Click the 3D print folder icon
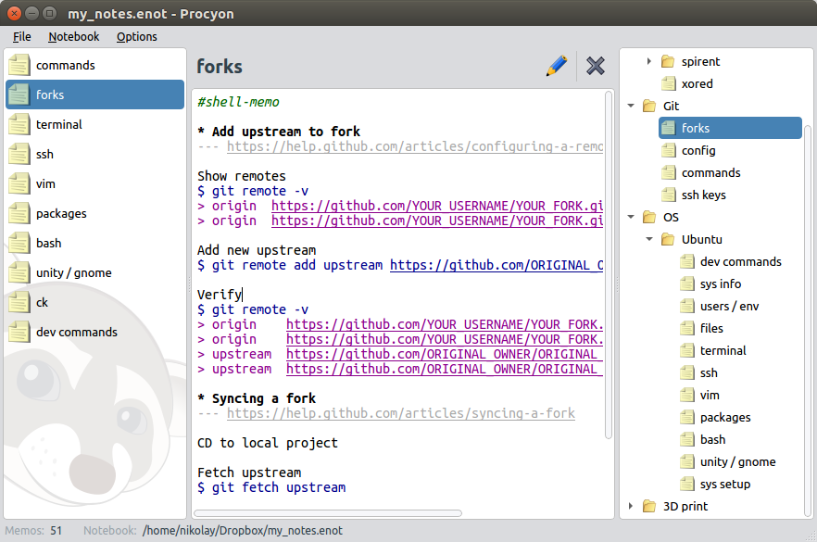Image resolution: width=817 pixels, height=542 pixels. (649, 506)
